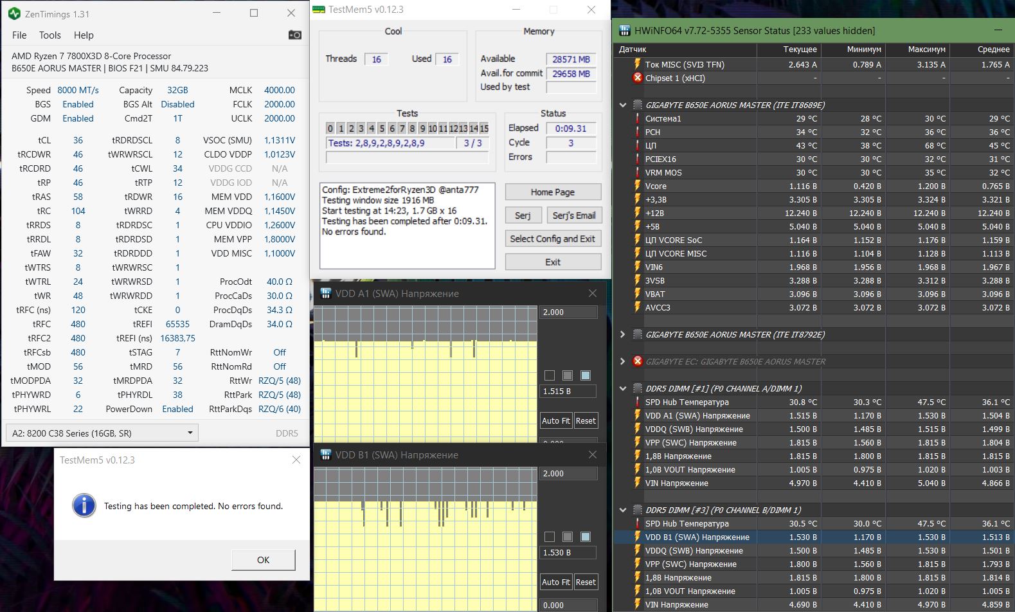Click the 2.000 maximum field in VDD A1 graph
Screen dimensions: 1015x612
pyautogui.click(x=568, y=312)
